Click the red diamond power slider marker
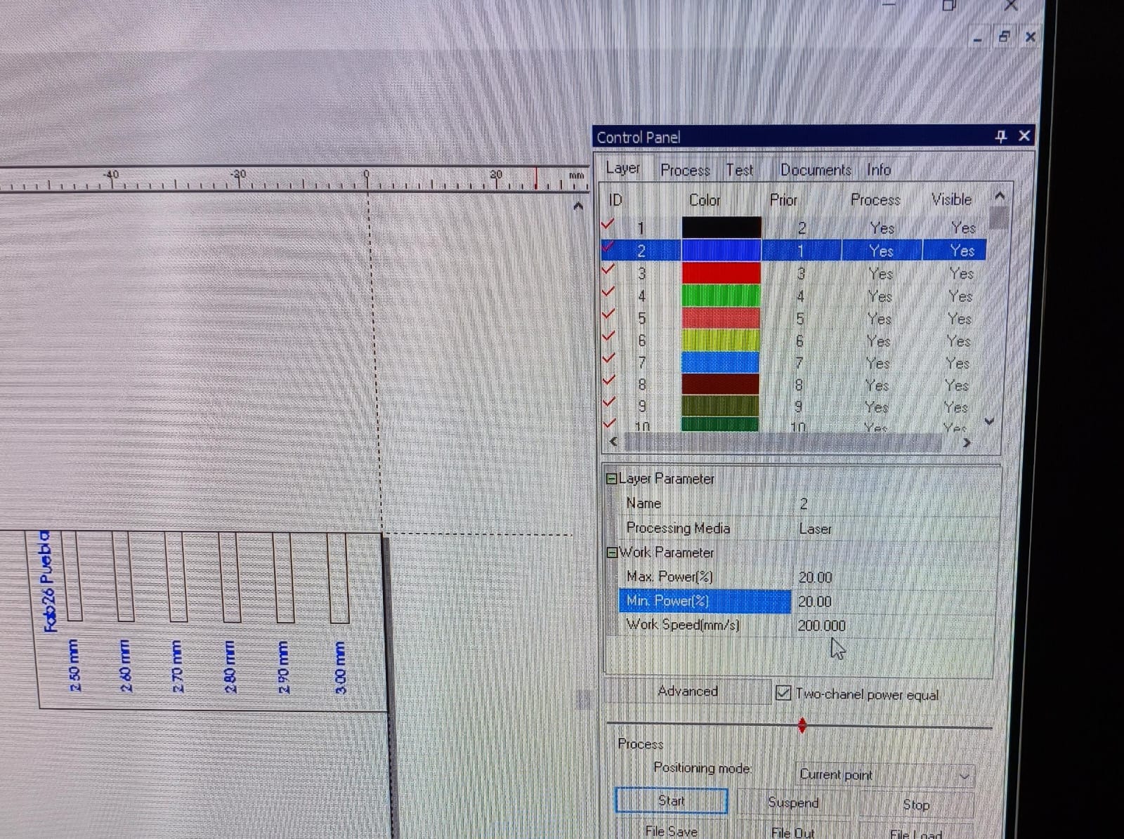The image size is (1124, 839). [x=802, y=726]
